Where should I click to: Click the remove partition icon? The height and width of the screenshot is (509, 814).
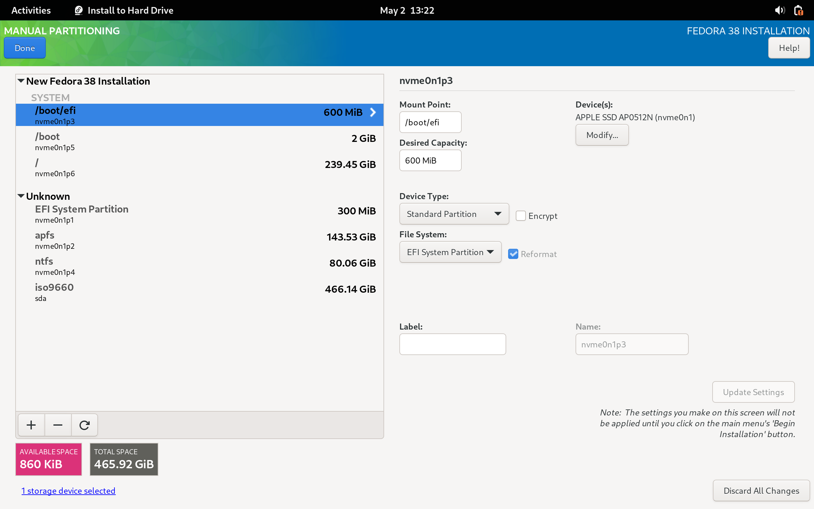(58, 425)
